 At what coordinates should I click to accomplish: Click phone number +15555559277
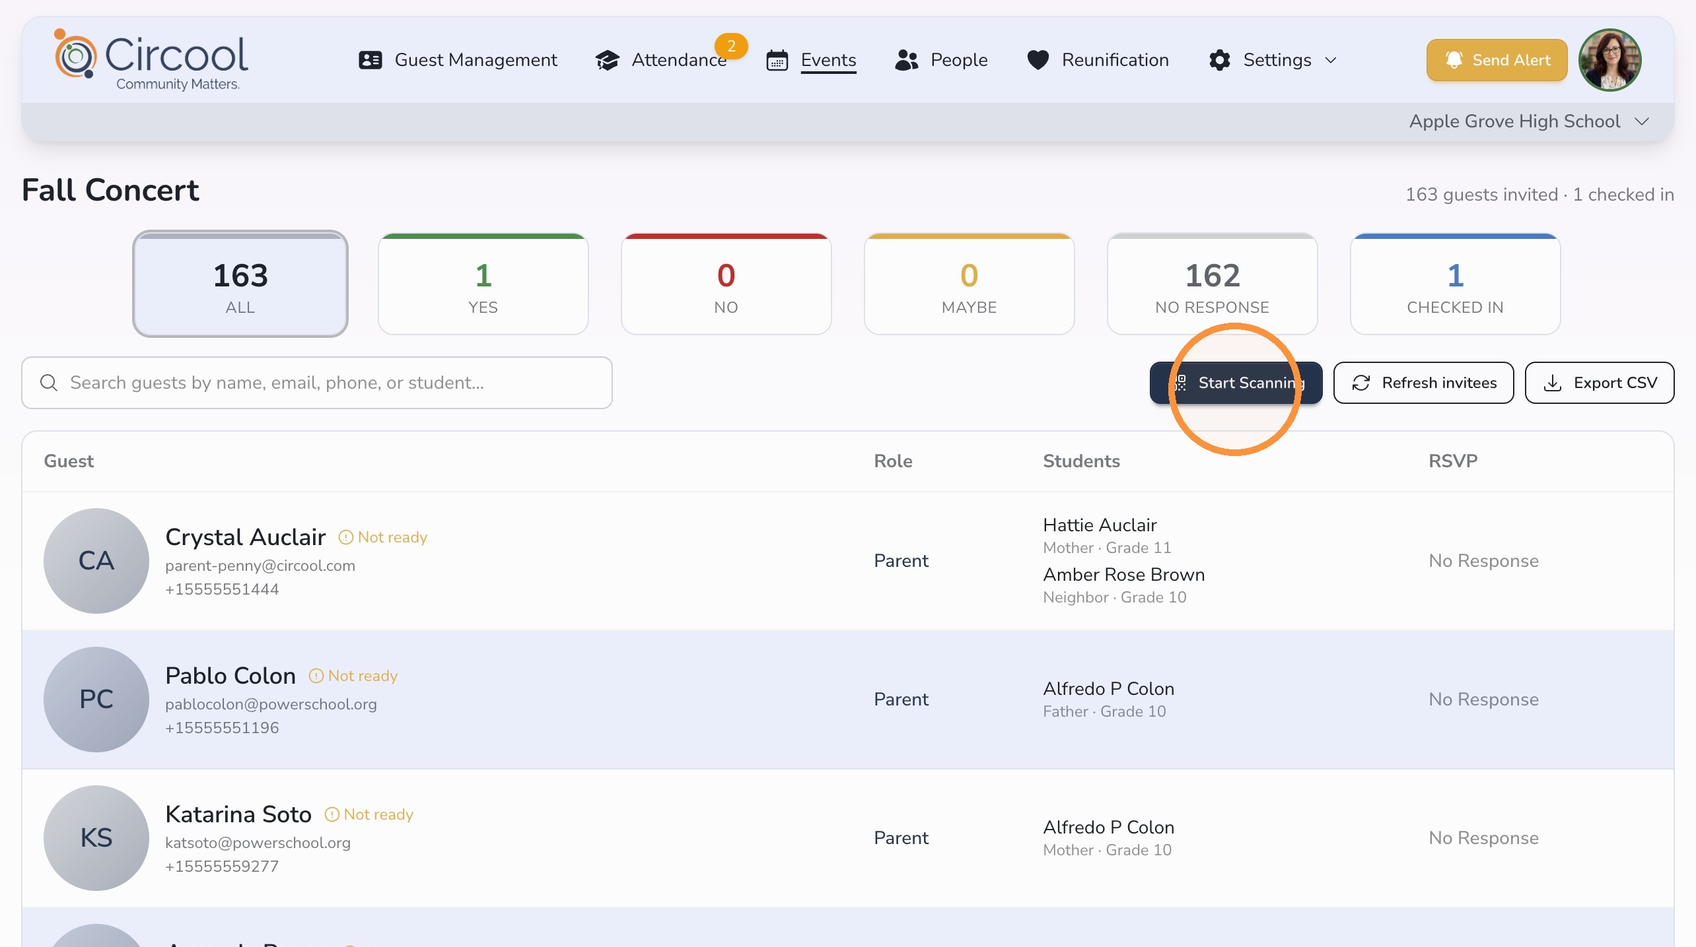tap(222, 866)
